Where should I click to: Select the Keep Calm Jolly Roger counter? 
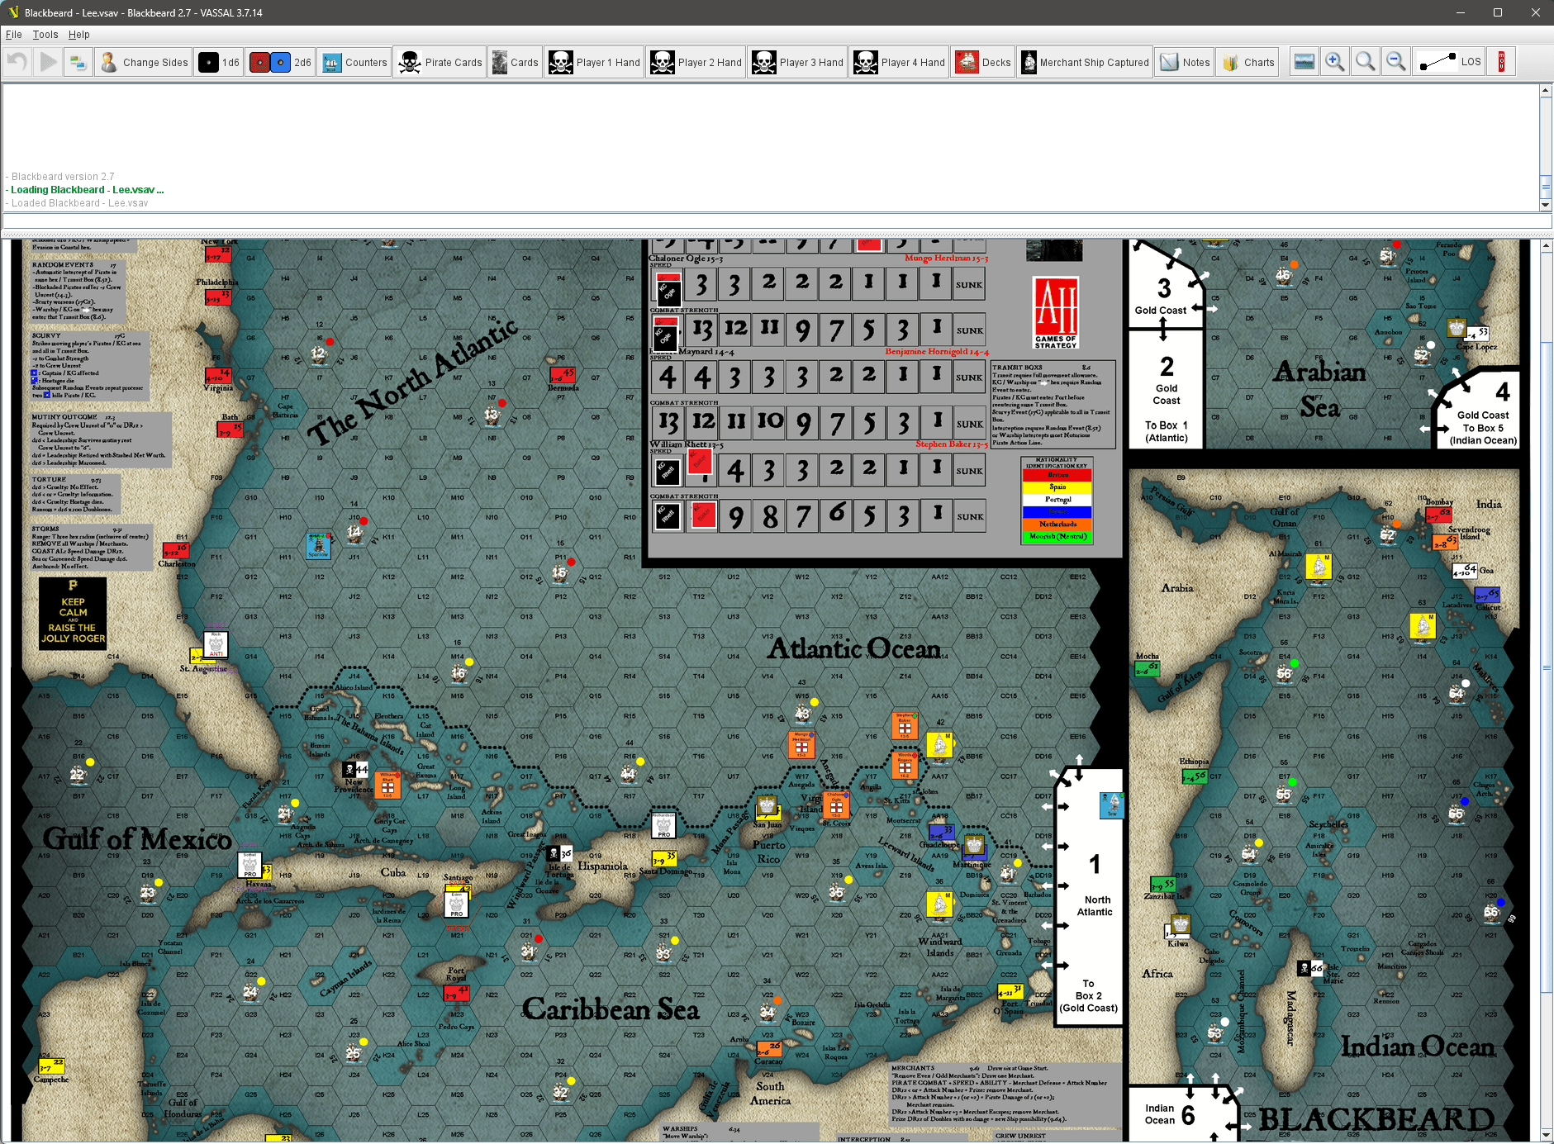click(x=73, y=613)
